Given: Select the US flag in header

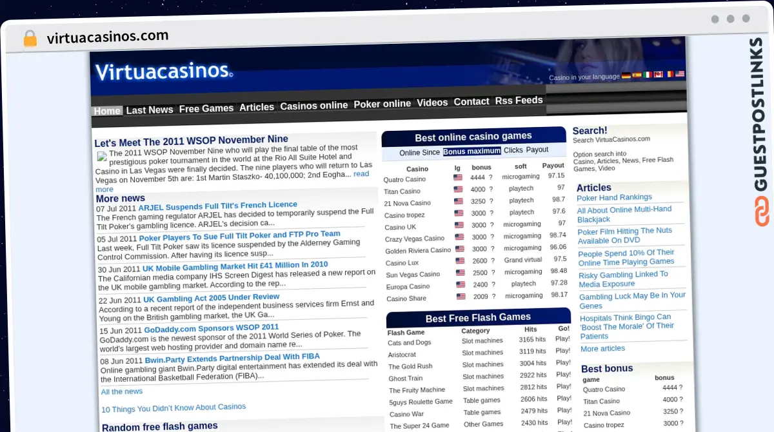Looking at the screenshot, I should coord(680,74).
